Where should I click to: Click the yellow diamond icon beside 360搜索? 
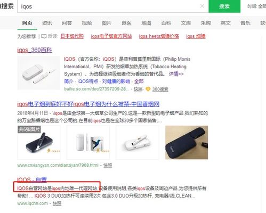click(148, 89)
